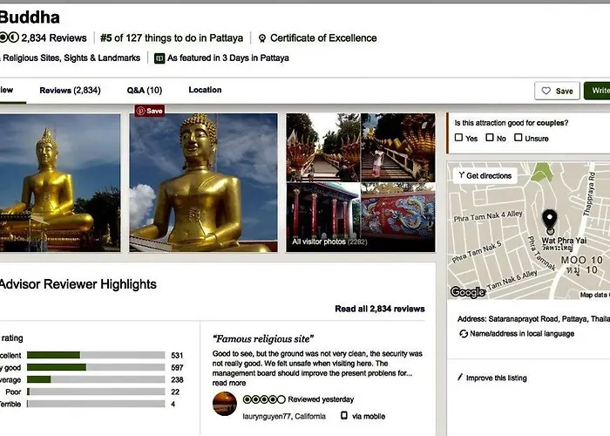Click the Very good rating bar with 597

96,367
